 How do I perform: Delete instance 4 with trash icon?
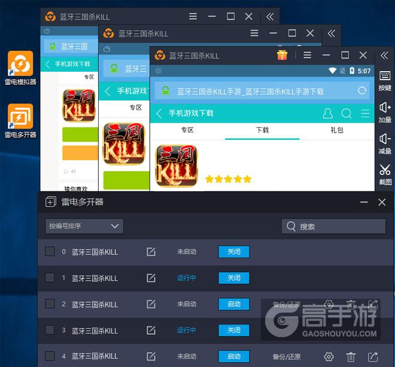[351, 356]
